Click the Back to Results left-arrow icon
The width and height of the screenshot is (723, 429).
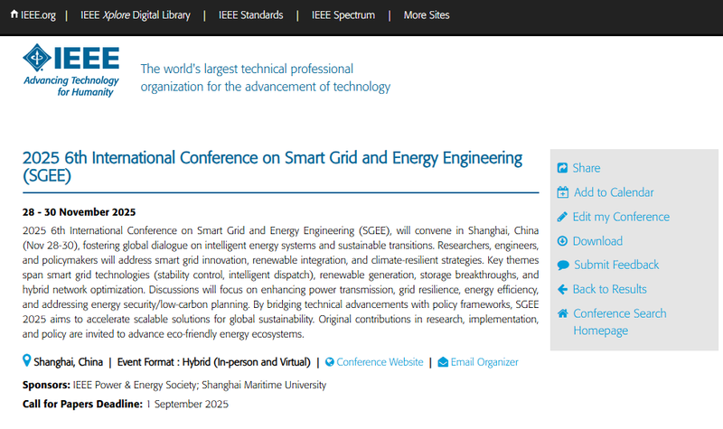coord(562,289)
